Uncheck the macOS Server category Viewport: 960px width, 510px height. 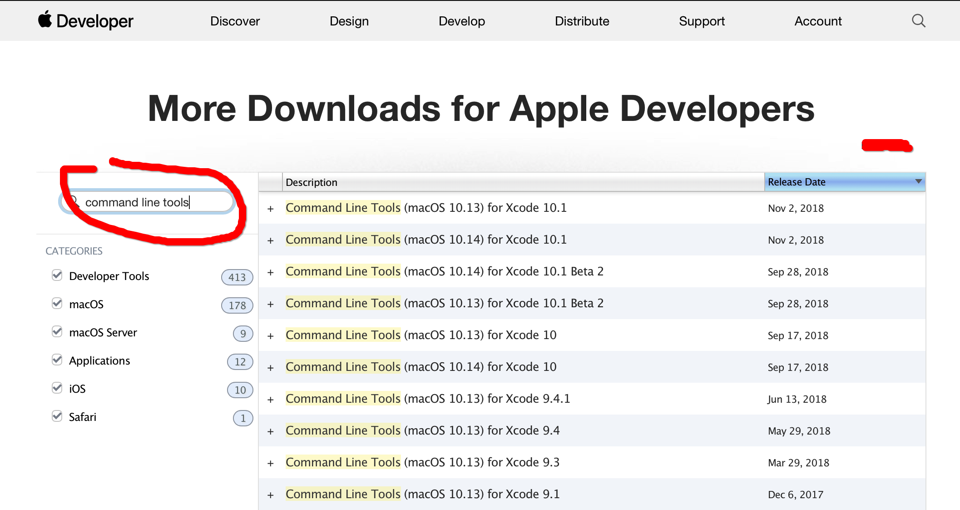coord(57,331)
